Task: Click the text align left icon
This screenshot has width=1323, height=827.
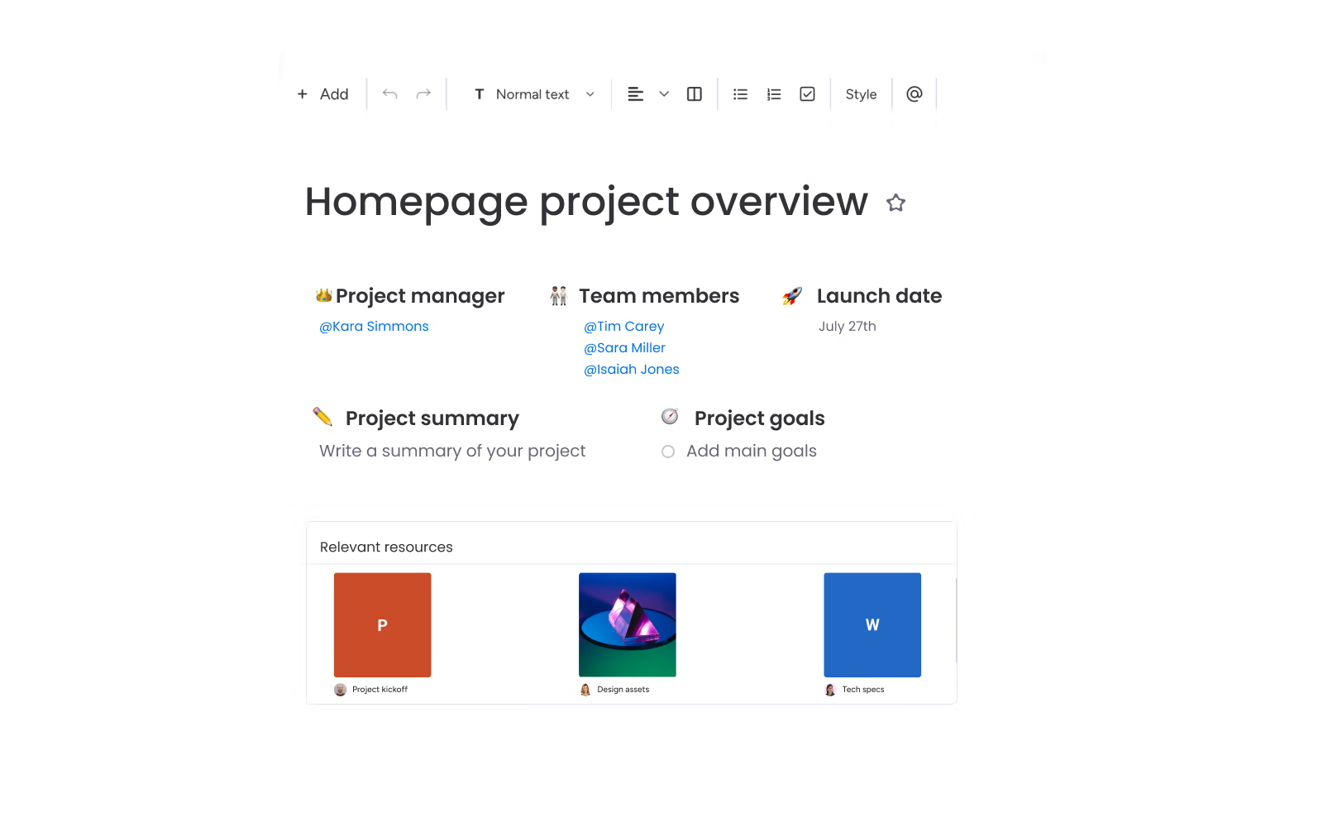Action: click(635, 94)
